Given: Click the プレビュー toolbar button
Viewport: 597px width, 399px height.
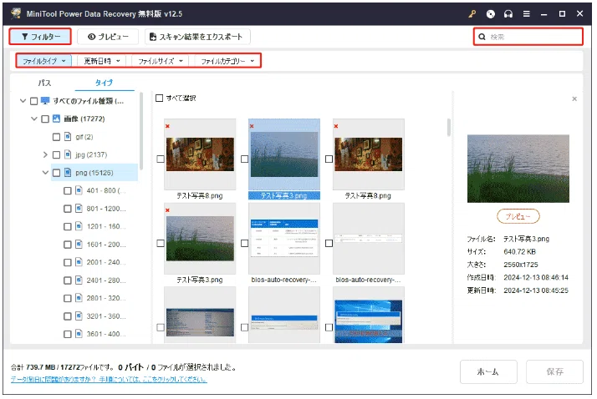Looking at the screenshot, I should pyautogui.click(x=108, y=37).
